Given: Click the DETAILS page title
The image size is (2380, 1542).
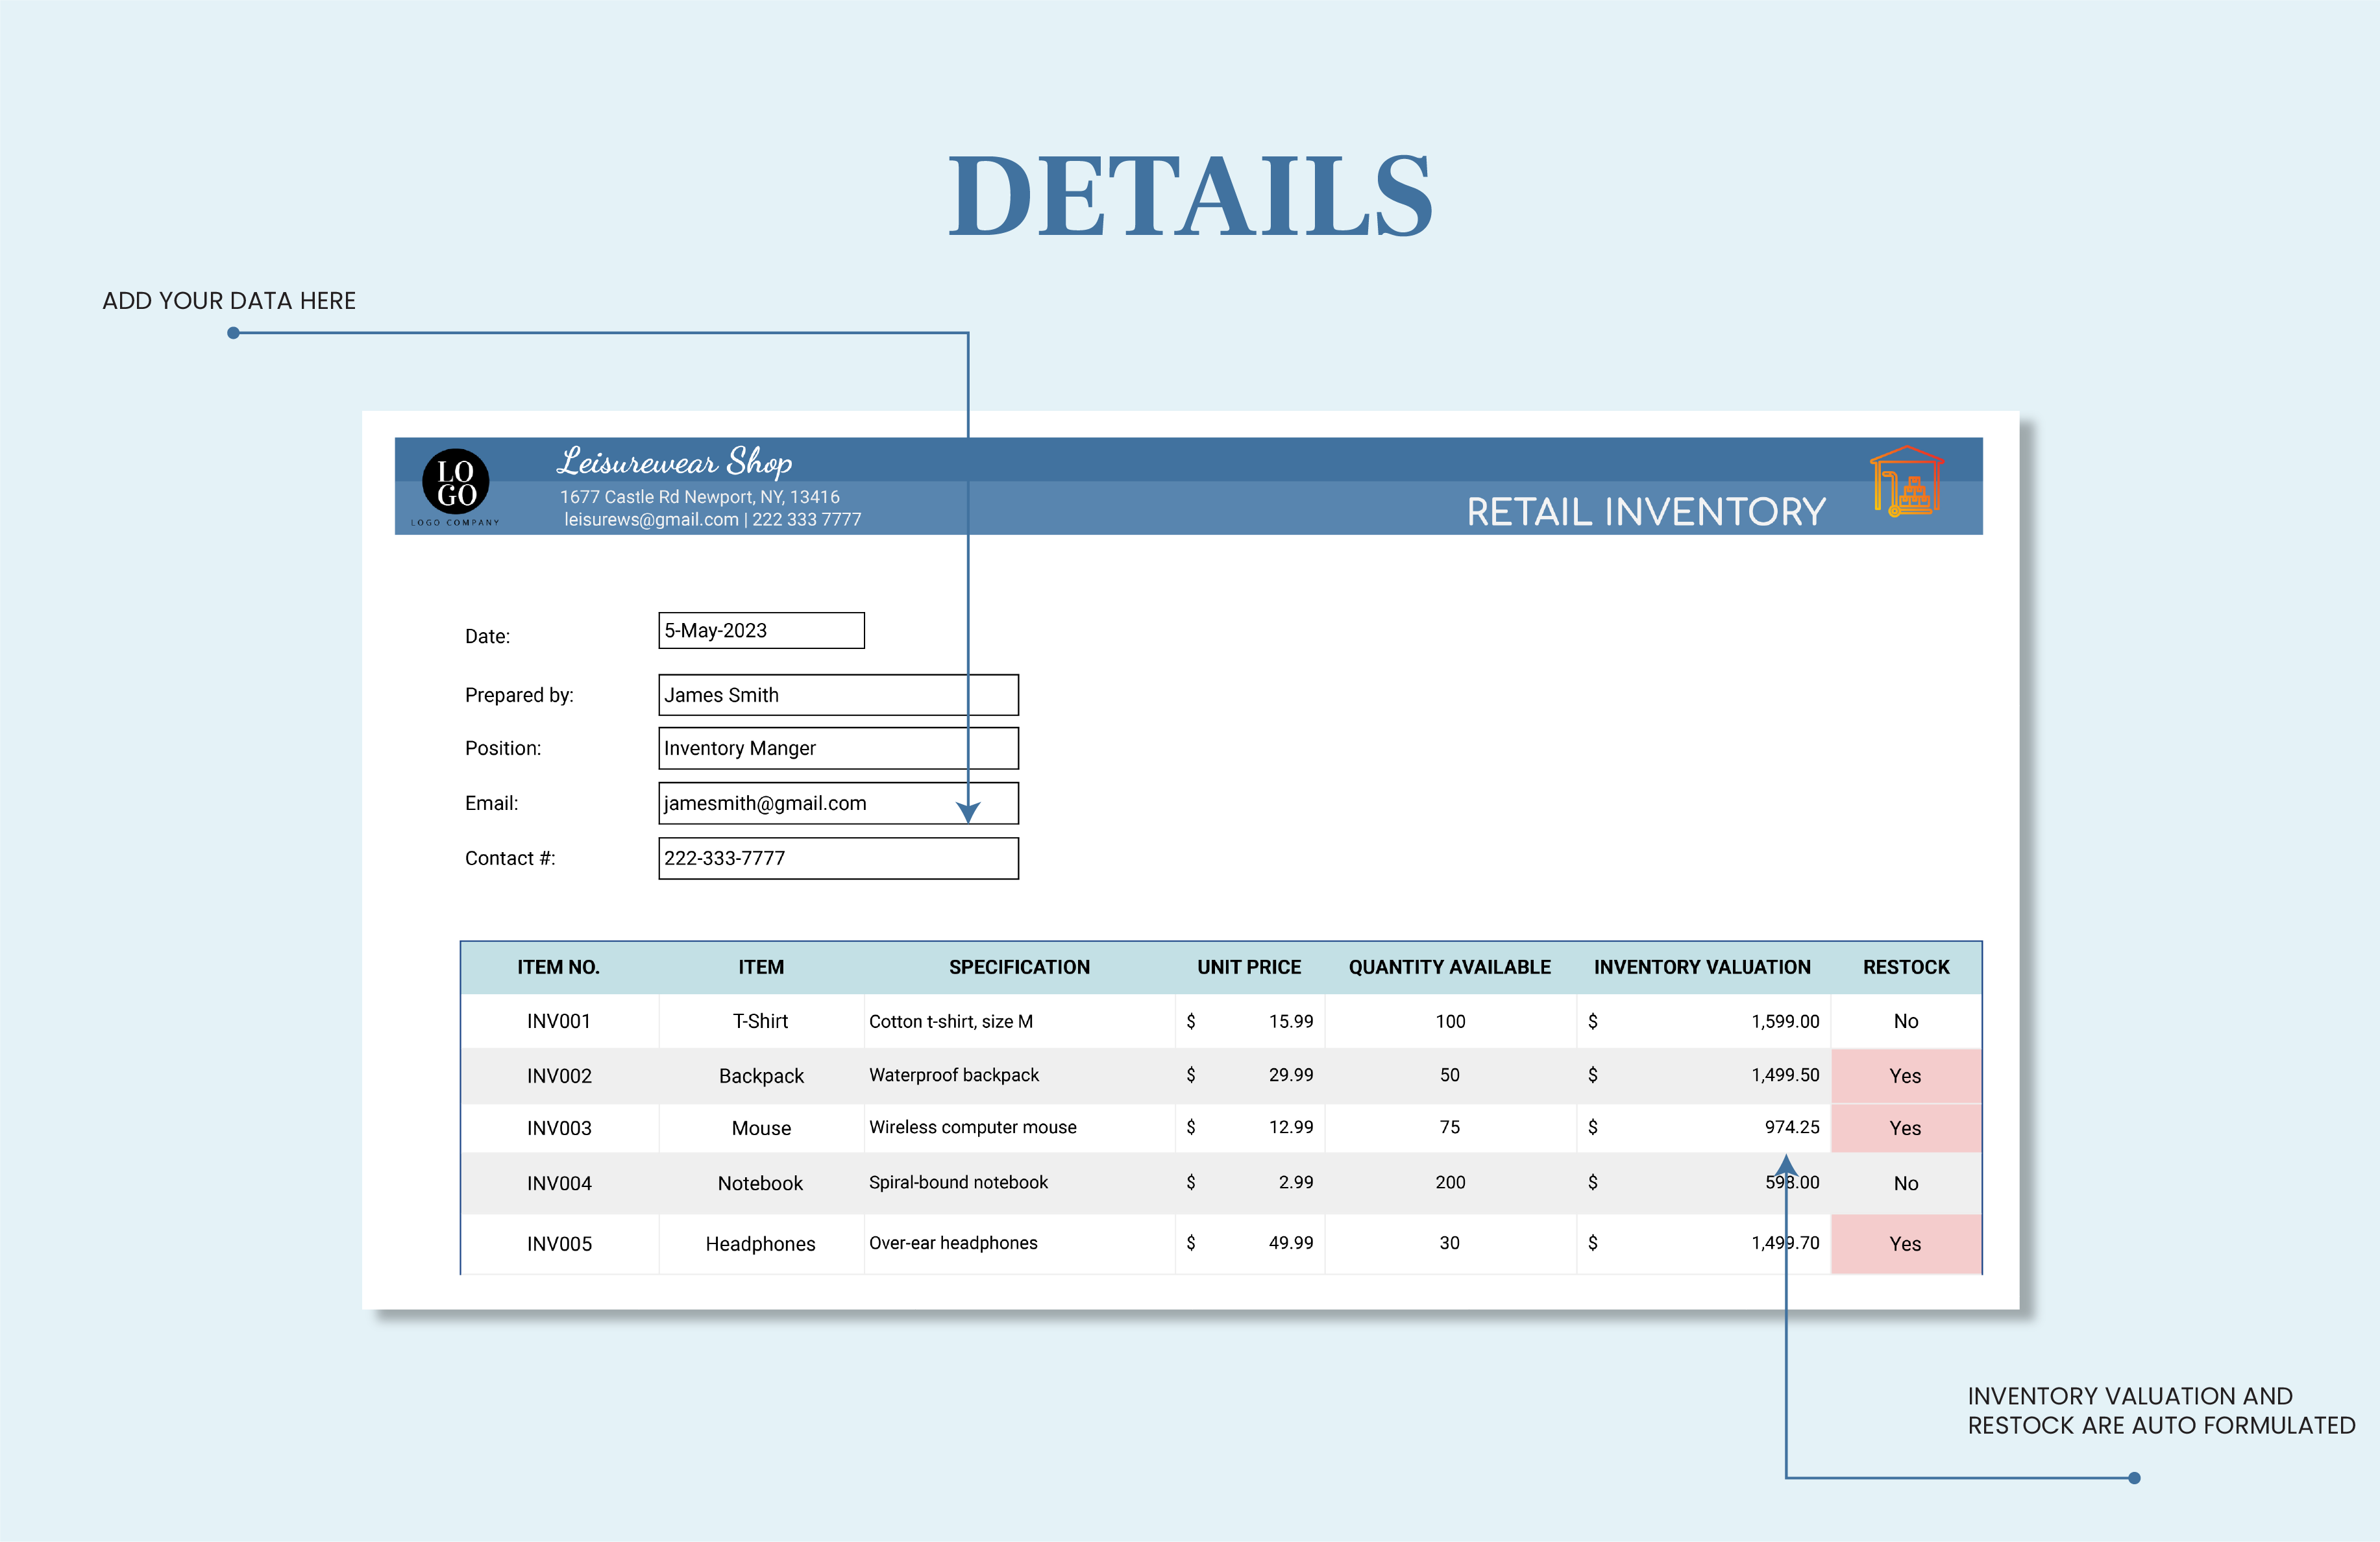Looking at the screenshot, I should tap(1190, 197).
